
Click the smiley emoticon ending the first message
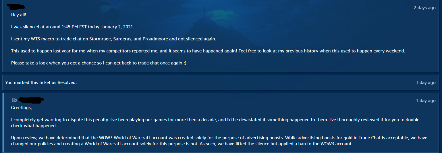[184, 63]
